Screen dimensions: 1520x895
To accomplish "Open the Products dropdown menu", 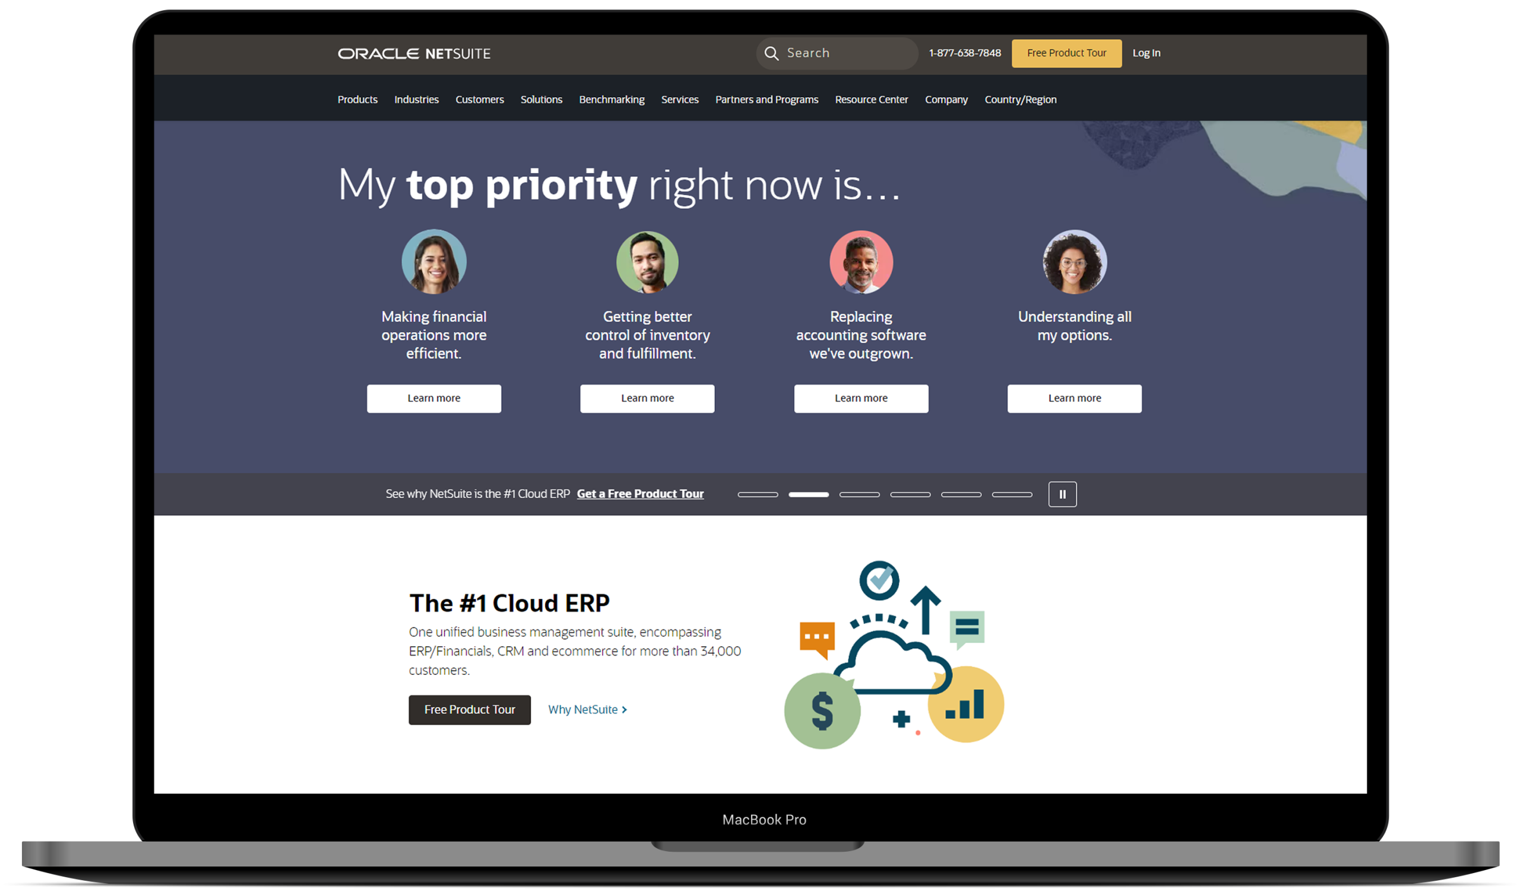I will (x=358, y=99).
